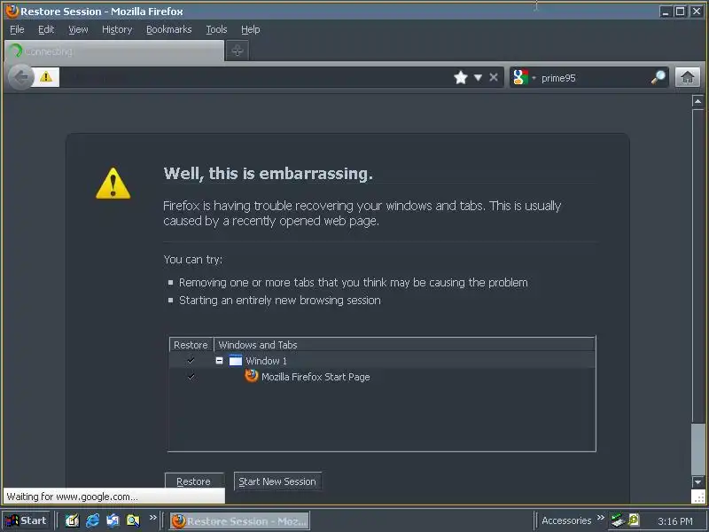Click the Restore Session taskbar button
This screenshot has height=532, width=709.
pyautogui.click(x=240, y=520)
